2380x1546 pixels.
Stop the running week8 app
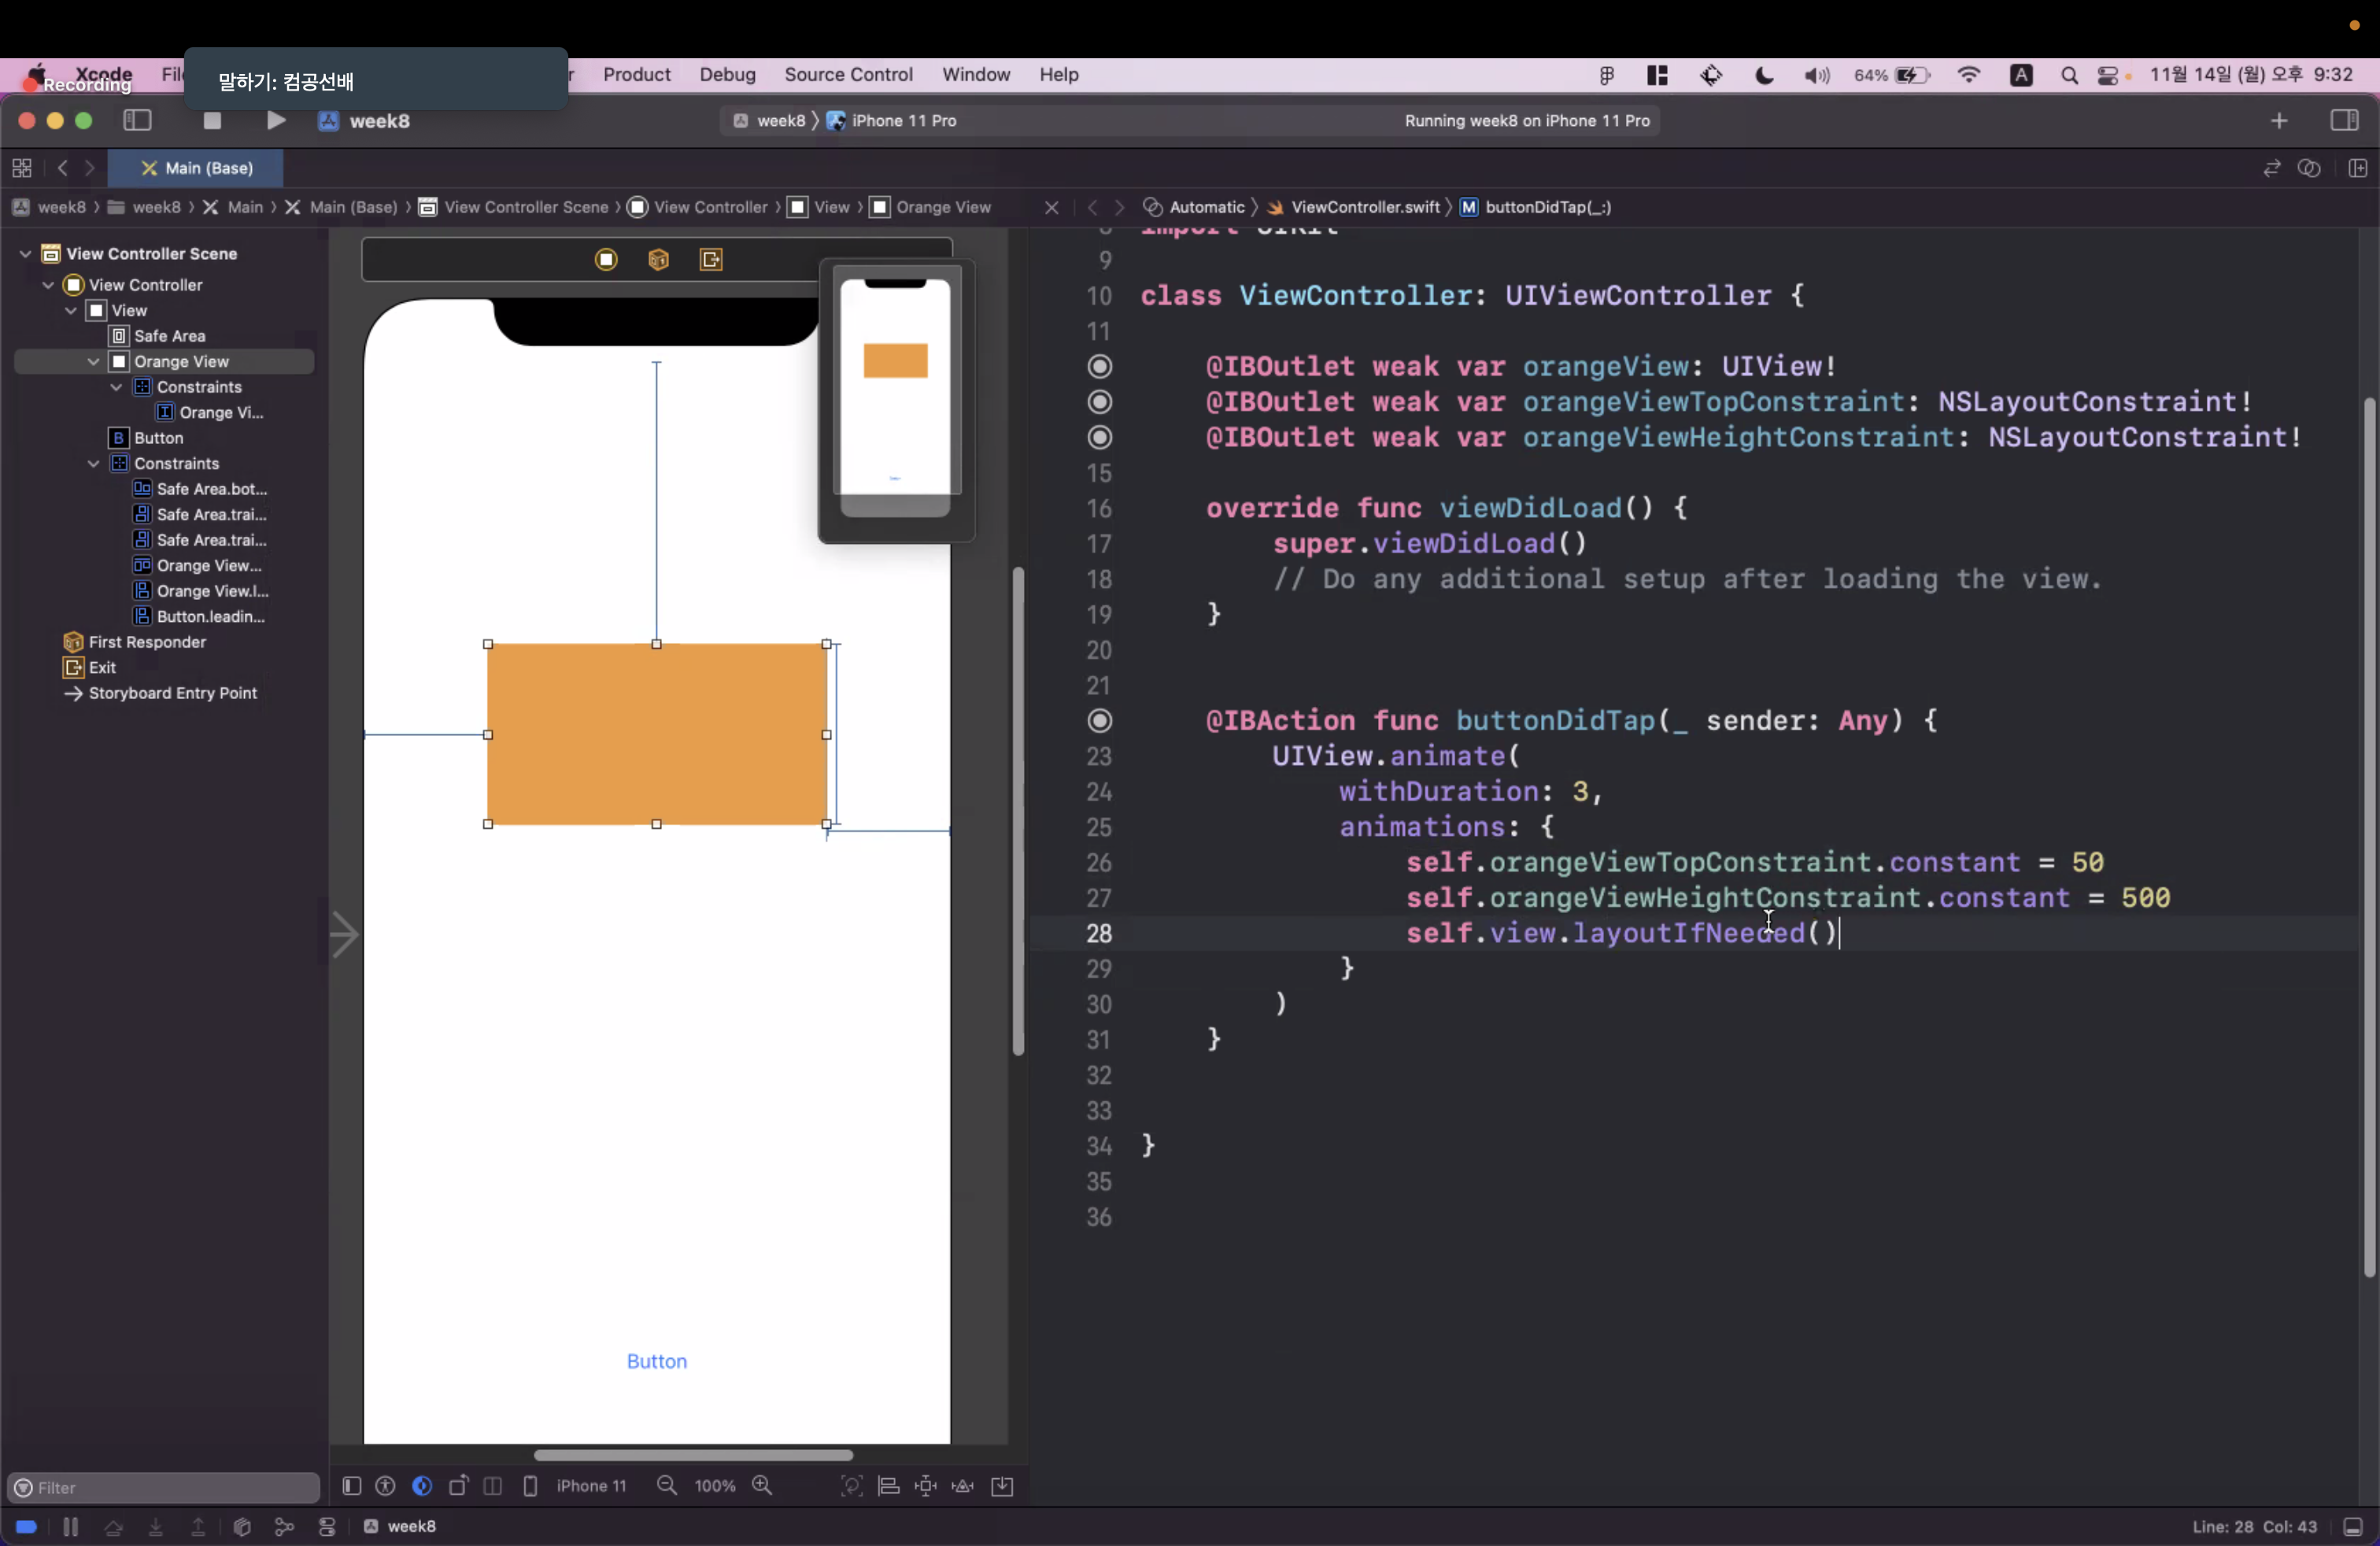coord(212,121)
